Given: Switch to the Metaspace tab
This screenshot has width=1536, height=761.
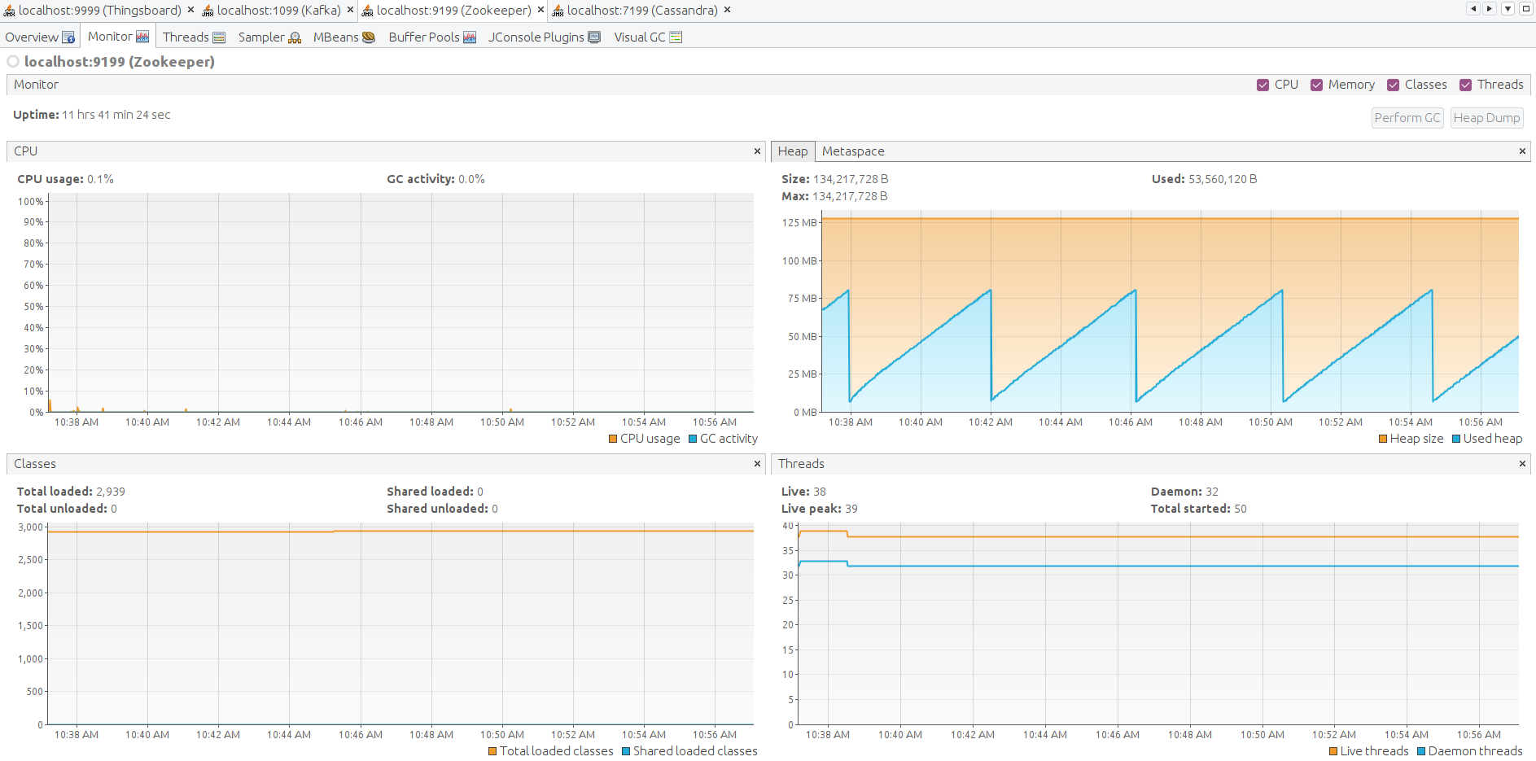Looking at the screenshot, I should click(852, 151).
